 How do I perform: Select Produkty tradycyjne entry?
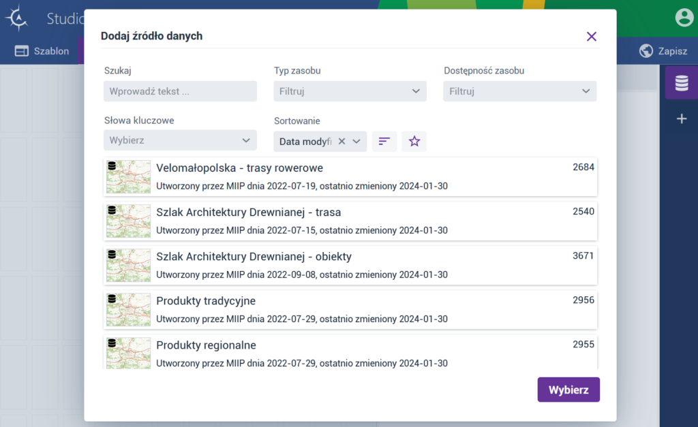pos(350,310)
